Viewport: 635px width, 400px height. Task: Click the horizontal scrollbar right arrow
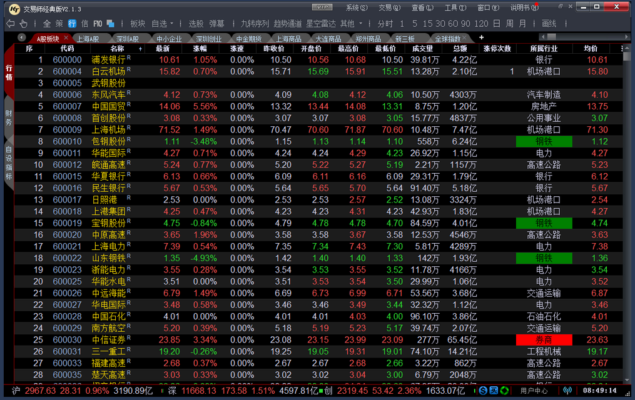(626, 37)
